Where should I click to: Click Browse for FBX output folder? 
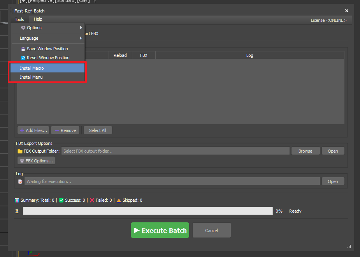coord(305,151)
